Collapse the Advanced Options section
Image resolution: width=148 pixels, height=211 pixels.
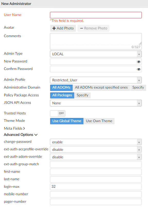tap(21, 135)
